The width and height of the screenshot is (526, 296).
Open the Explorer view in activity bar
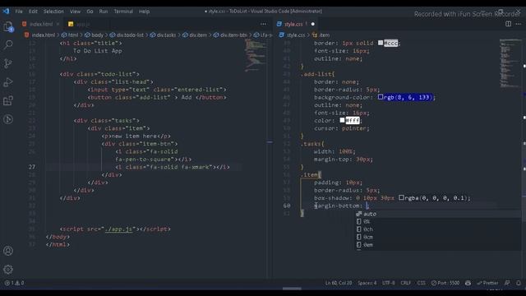pyautogui.click(x=8, y=27)
